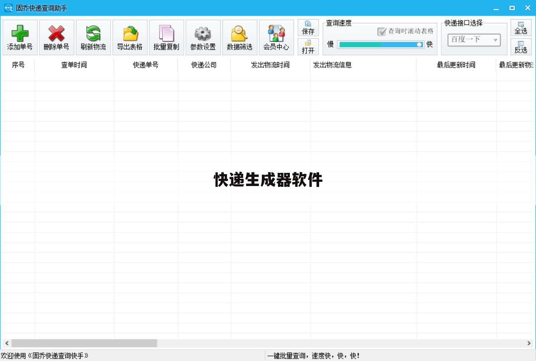536x361 pixels.
Task: Click the 删除单号 red cross icon
Action: [x=56, y=37]
